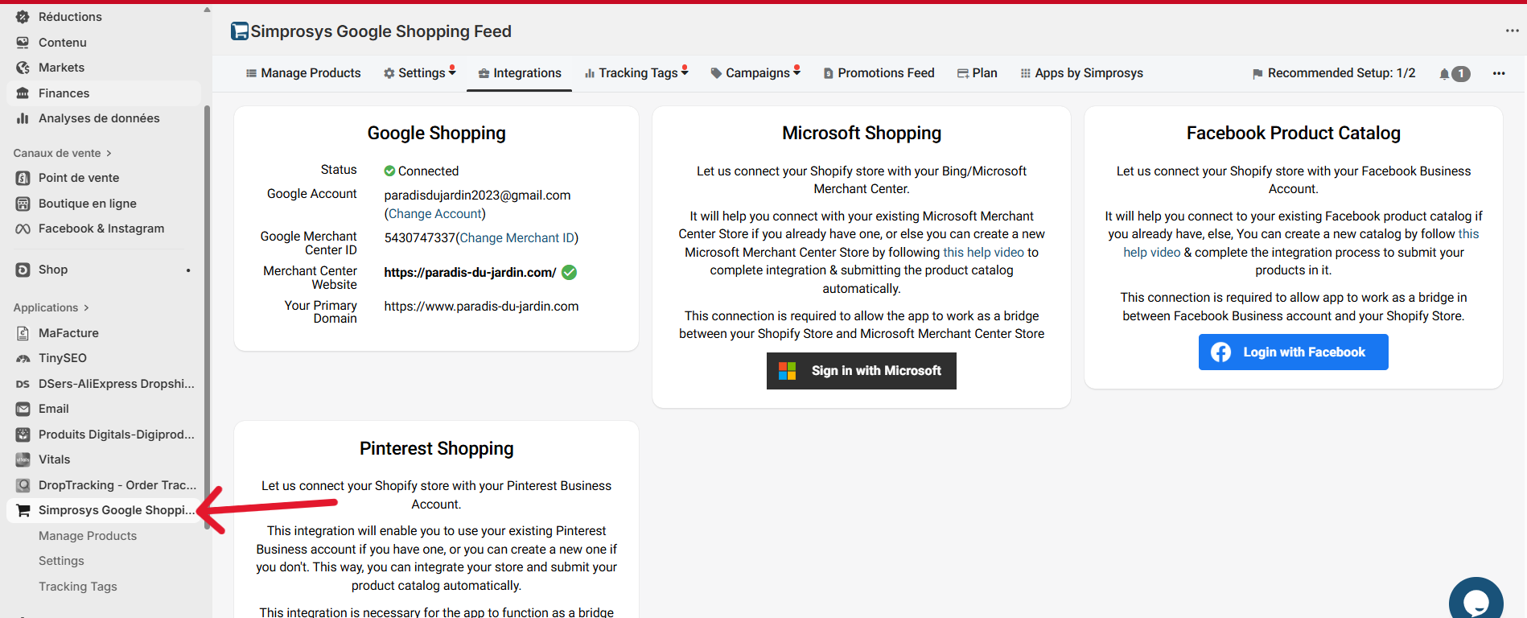The image size is (1527, 618).
Task: Click the paradisdujardin2023@gmail.com account text
Action: point(477,196)
